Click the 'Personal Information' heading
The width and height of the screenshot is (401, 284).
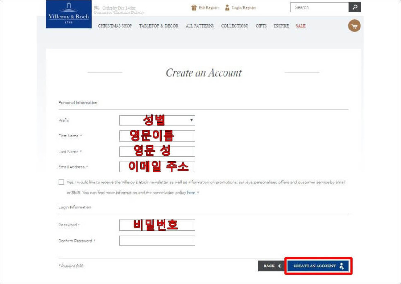[78, 103]
